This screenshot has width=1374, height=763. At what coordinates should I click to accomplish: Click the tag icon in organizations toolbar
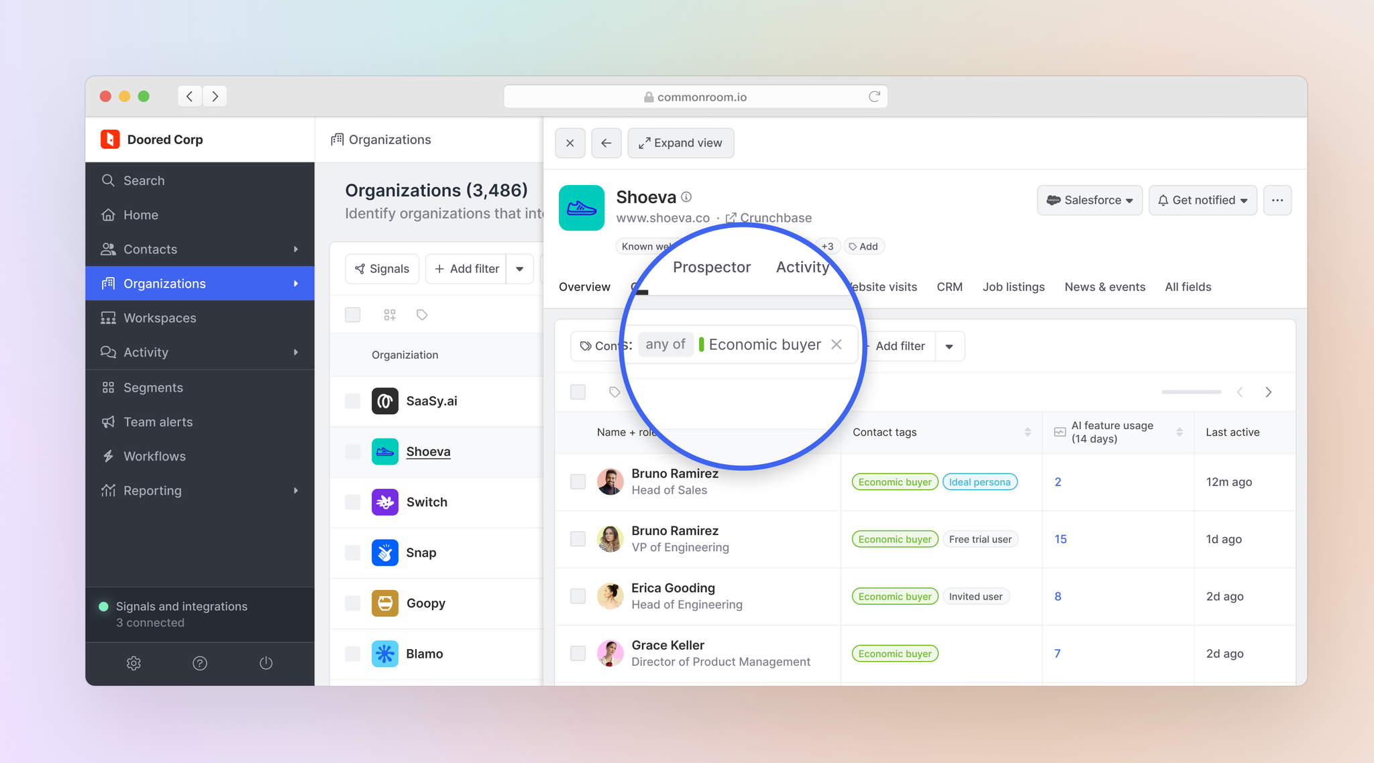point(422,314)
